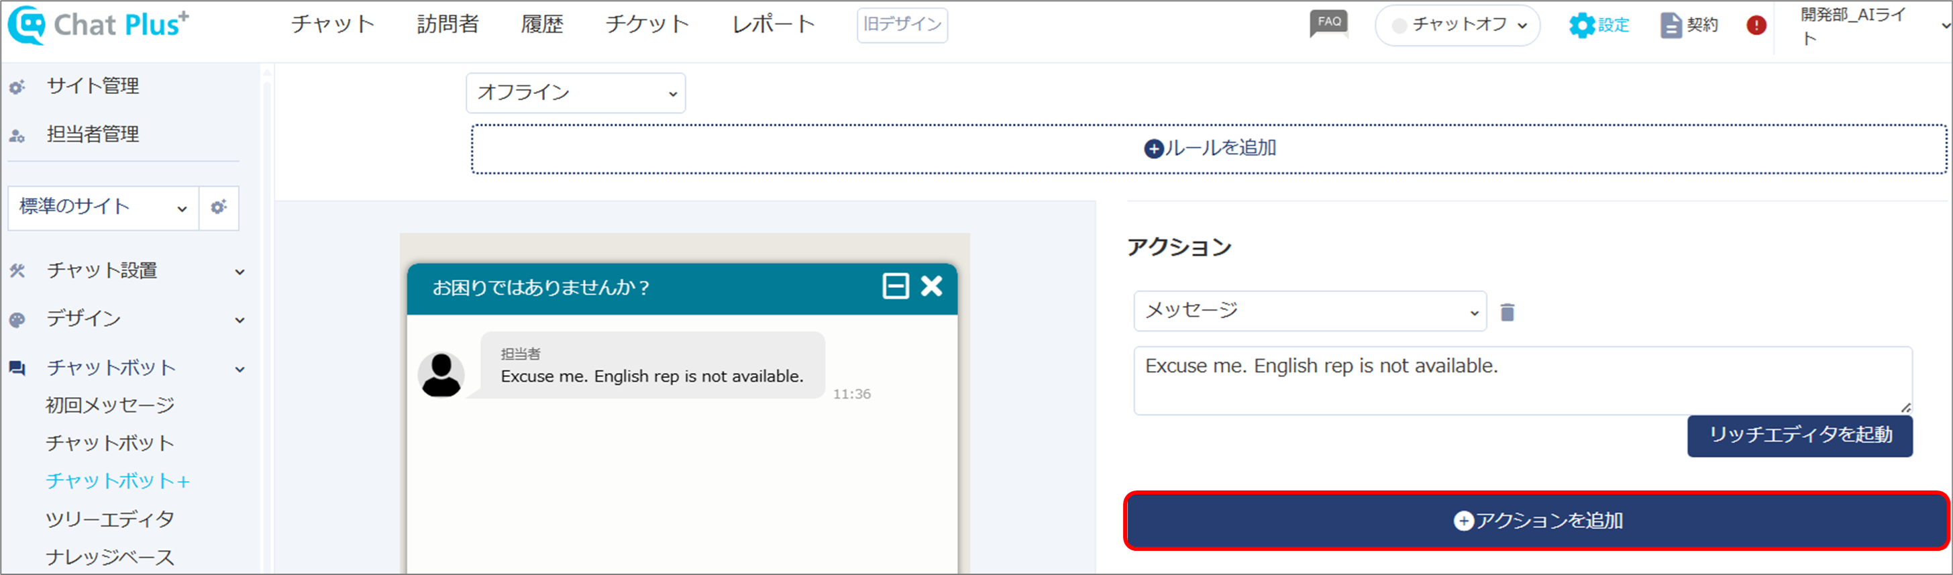Open サイト管理 in the sidebar

pos(93,87)
